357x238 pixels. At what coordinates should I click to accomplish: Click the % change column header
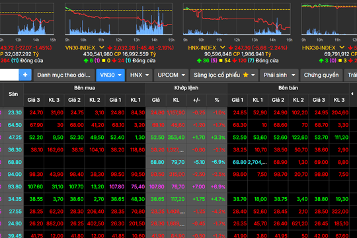[x=217, y=100]
